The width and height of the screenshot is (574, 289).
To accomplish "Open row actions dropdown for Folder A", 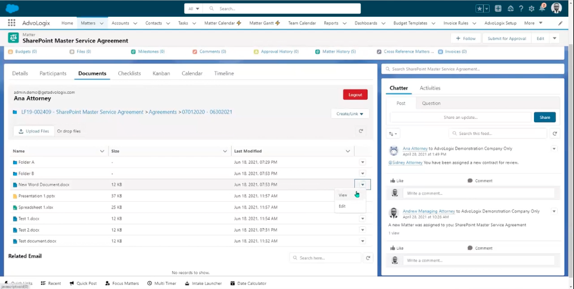I will click(x=363, y=162).
